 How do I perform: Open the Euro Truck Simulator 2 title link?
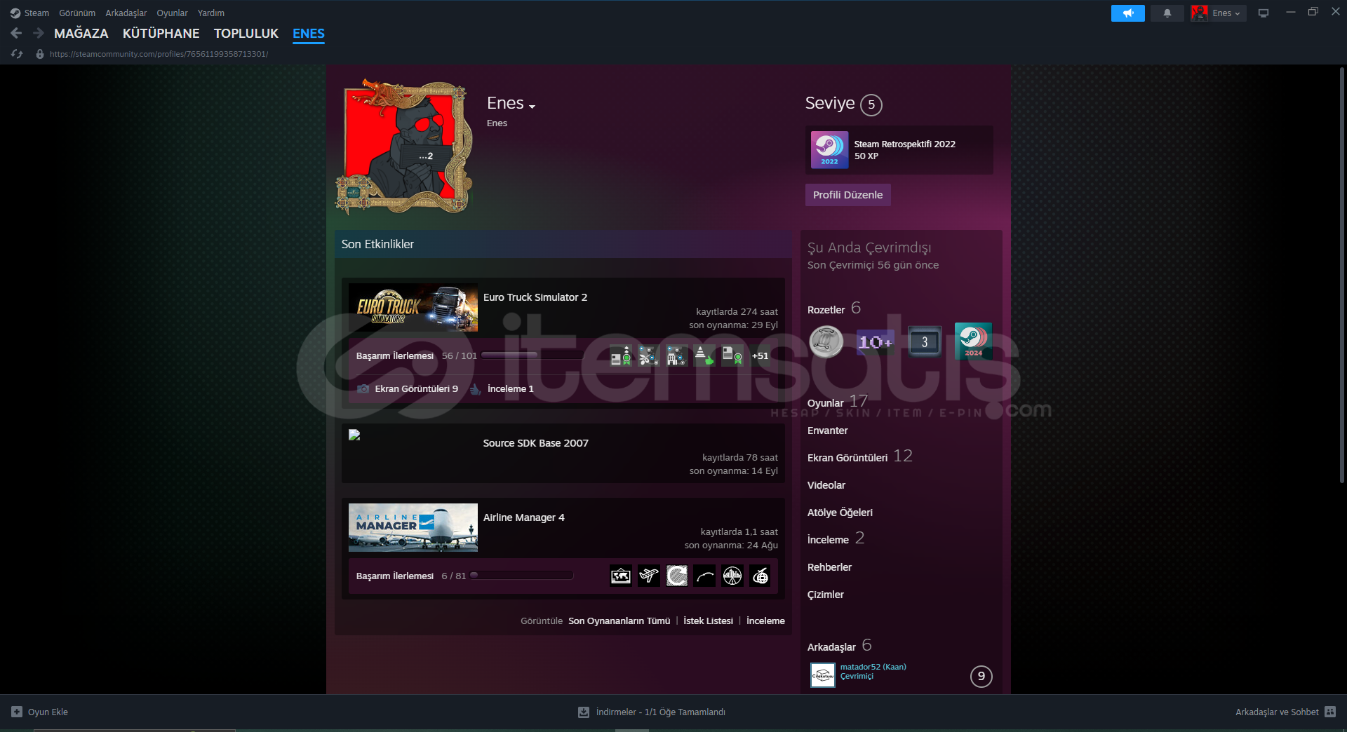pyautogui.click(x=535, y=297)
